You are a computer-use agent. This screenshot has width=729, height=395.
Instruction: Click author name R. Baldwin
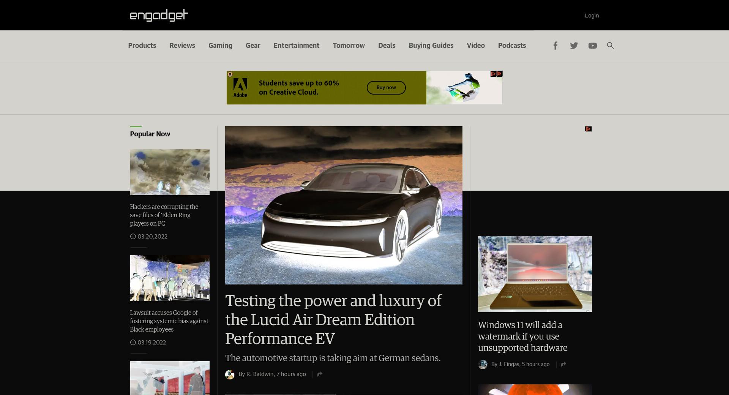tap(260, 374)
